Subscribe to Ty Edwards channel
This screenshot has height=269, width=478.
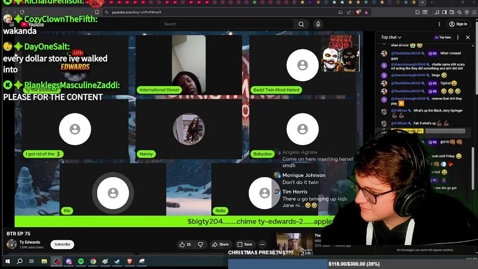pyautogui.click(x=62, y=244)
